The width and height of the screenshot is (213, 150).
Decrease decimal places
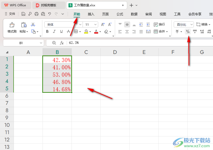coord(209,32)
